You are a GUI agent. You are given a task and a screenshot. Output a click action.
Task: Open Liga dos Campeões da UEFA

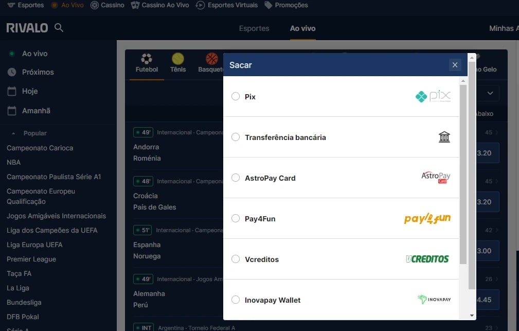(x=52, y=230)
